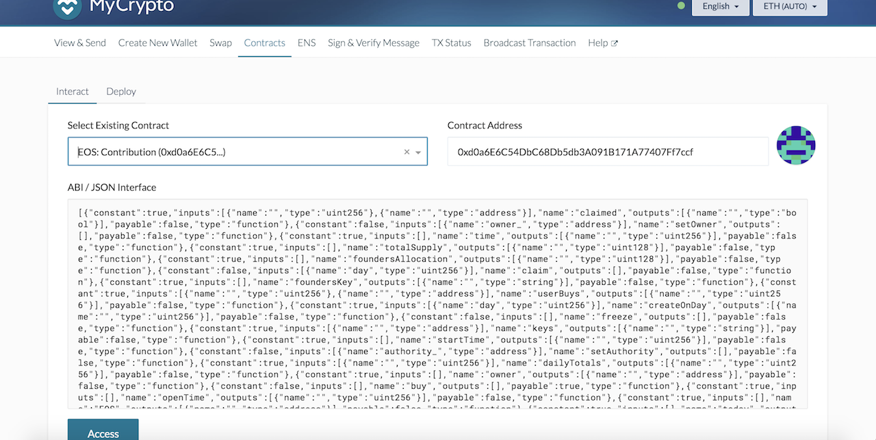Switch to the Swap tab

click(220, 42)
